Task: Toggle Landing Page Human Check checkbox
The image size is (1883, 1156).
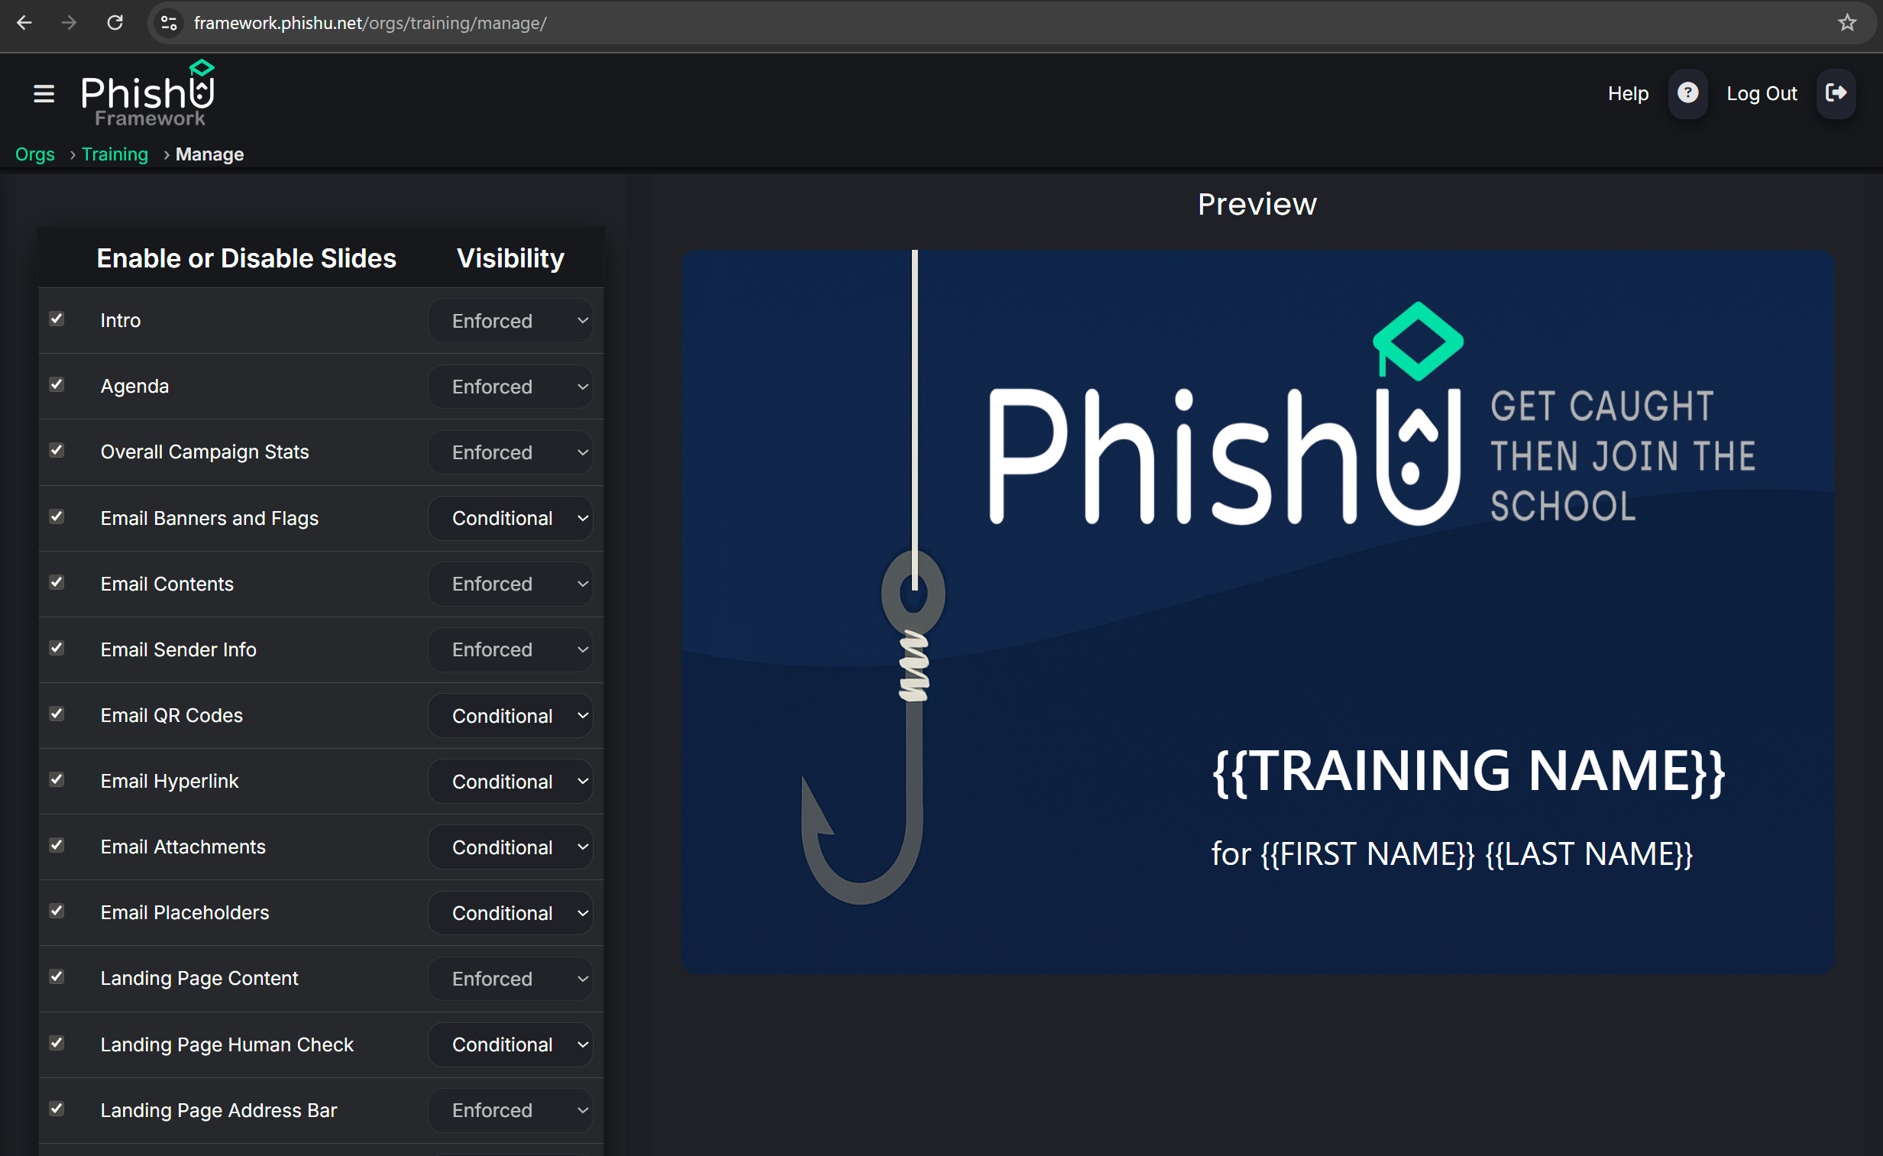Action: tap(57, 1044)
